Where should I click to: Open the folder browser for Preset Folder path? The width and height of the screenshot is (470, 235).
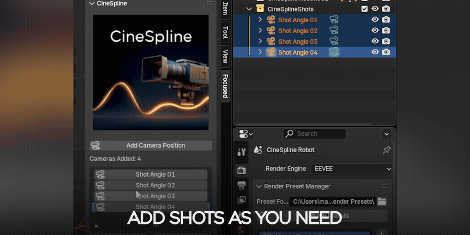(382, 201)
